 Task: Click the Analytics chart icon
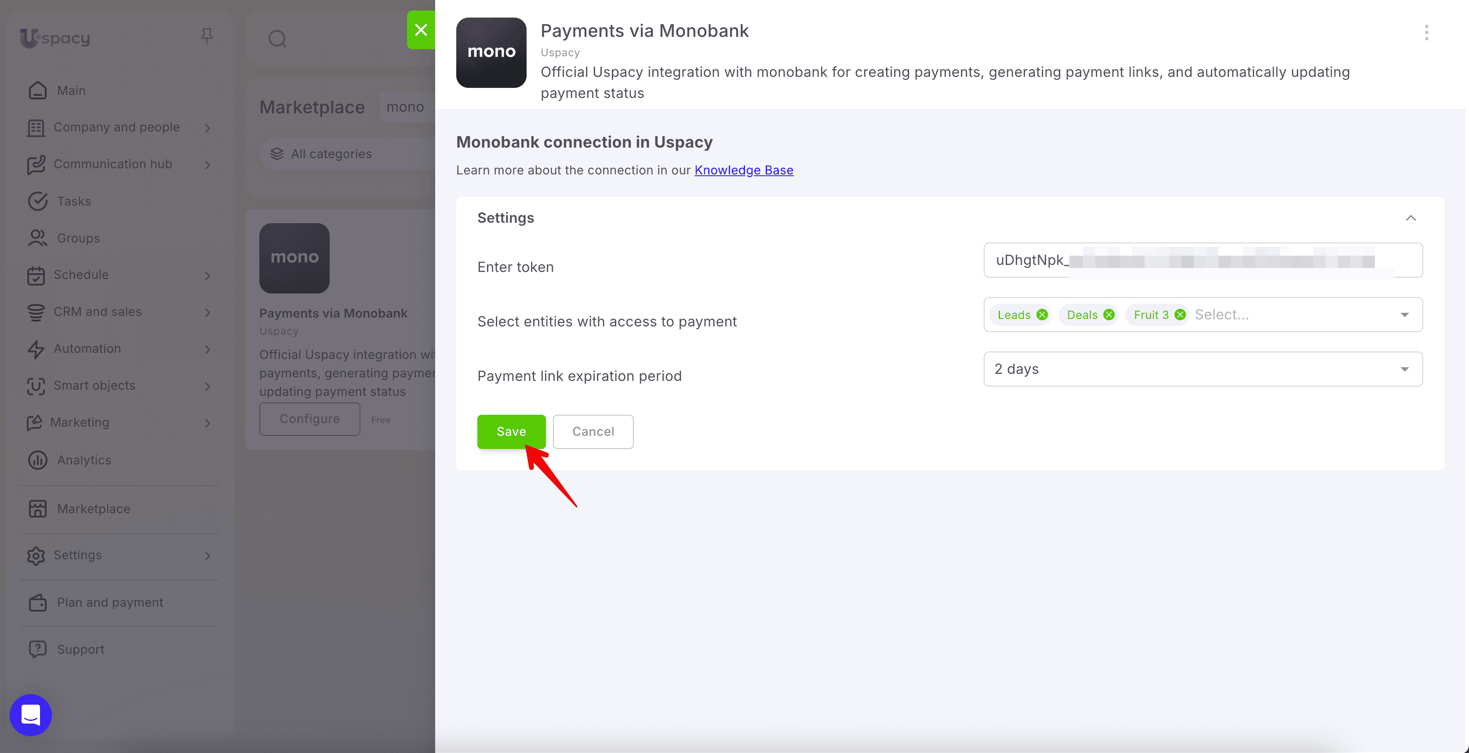pos(38,460)
